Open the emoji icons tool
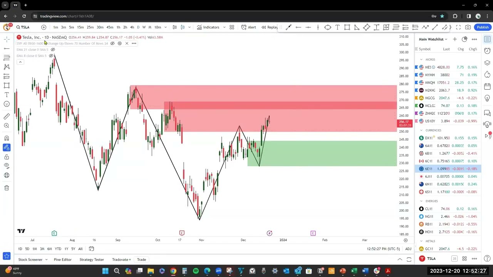This screenshot has width=493, height=277. [7, 104]
